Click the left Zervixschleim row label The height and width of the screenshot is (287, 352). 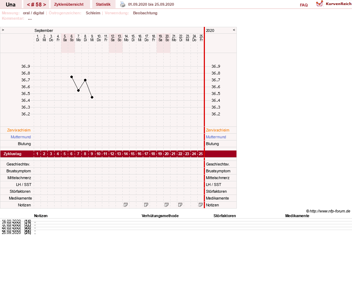tap(19, 130)
